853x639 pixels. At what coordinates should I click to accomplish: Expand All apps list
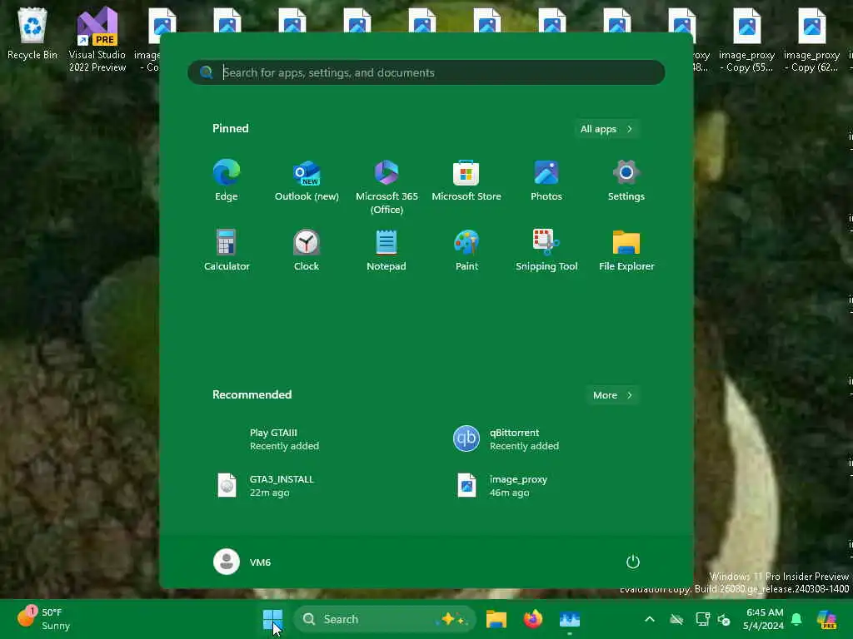point(606,129)
